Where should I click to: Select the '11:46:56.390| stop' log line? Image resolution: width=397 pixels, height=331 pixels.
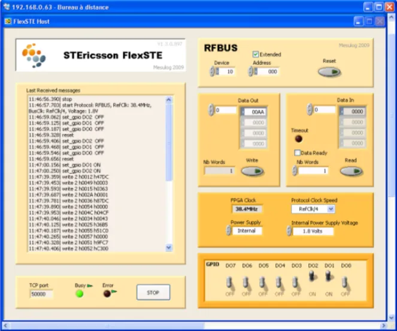tap(50, 99)
